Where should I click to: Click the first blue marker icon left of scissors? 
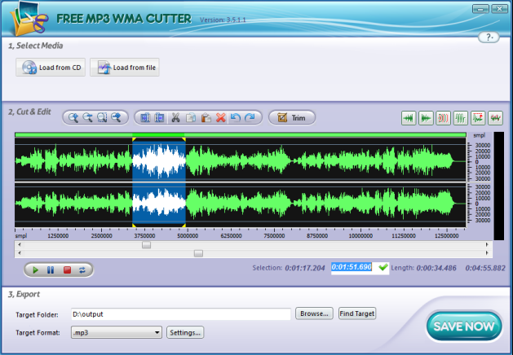click(145, 117)
